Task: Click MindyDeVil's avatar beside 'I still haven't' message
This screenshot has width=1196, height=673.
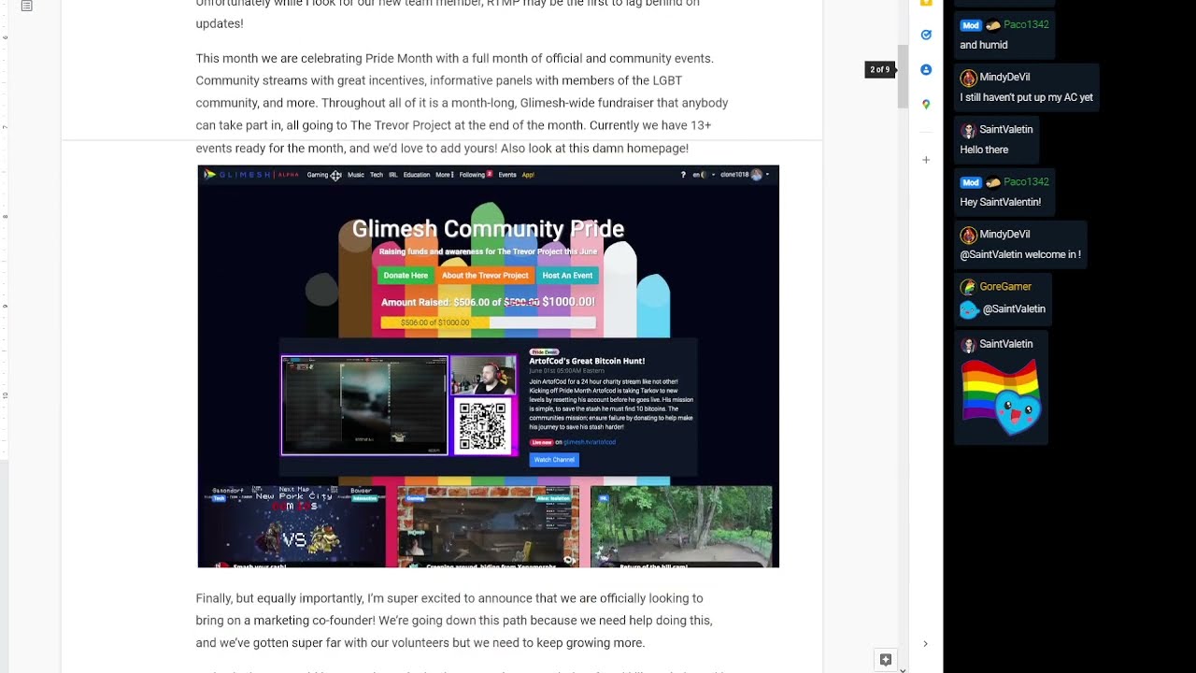Action: pos(969,78)
